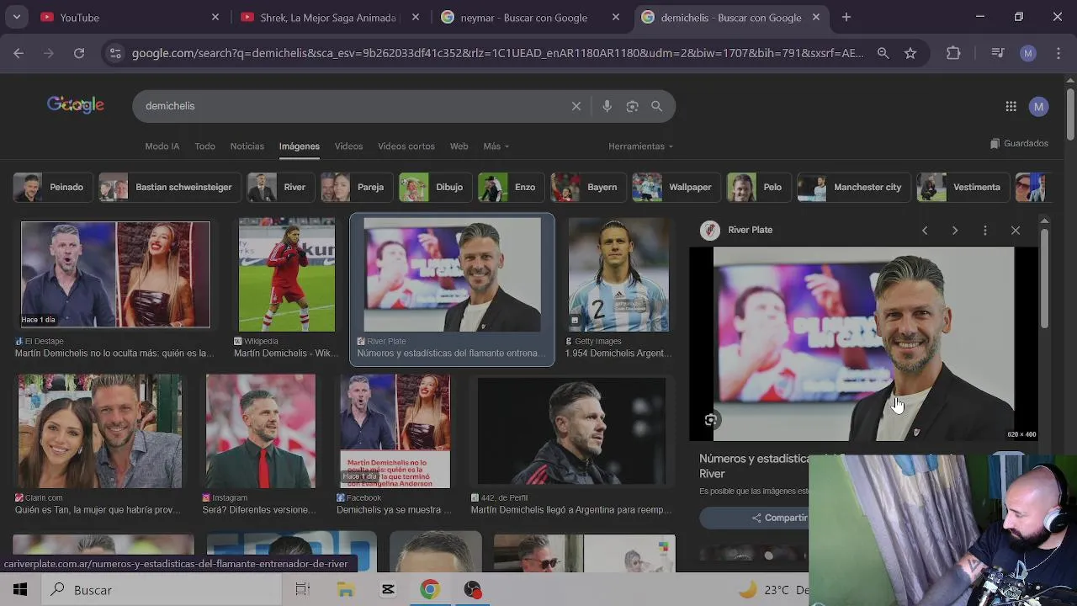Expand the Herramientas dropdown
The image size is (1077, 606).
coord(640,146)
